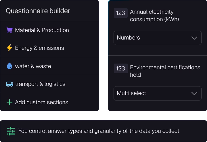
Task: Click the blue water droplet icon
Action: tap(9, 66)
